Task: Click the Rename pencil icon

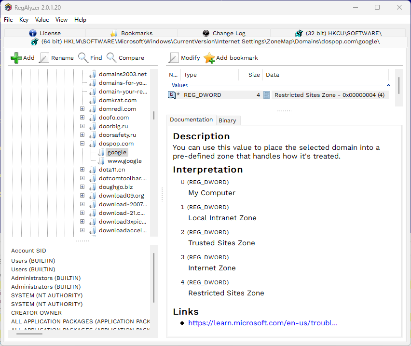Action: pos(44,58)
